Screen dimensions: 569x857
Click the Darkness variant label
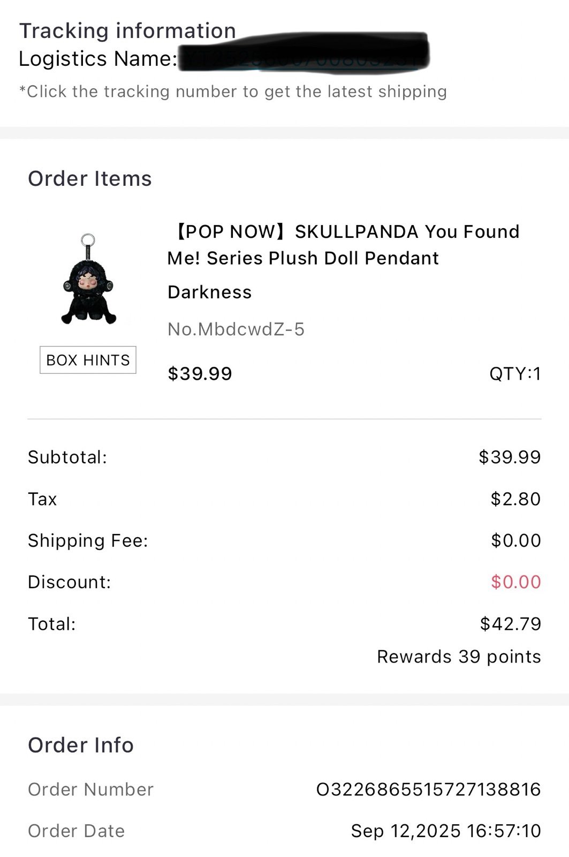coord(209,292)
